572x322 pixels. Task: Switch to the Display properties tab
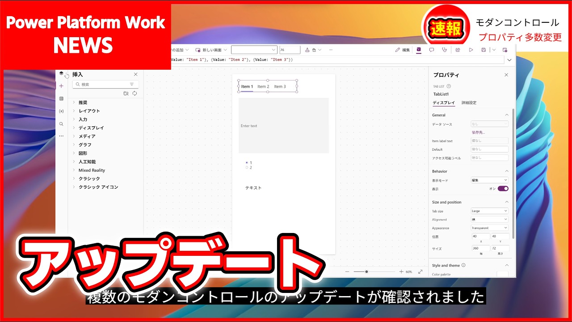pos(444,103)
